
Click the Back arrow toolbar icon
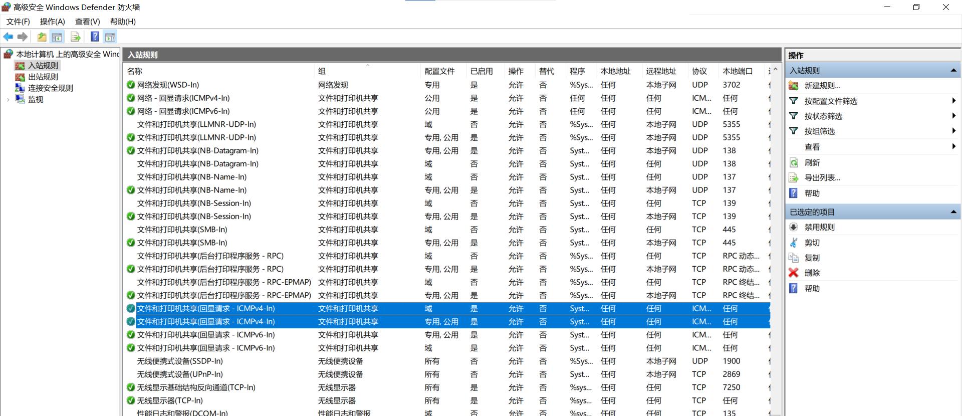pyautogui.click(x=9, y=37)
